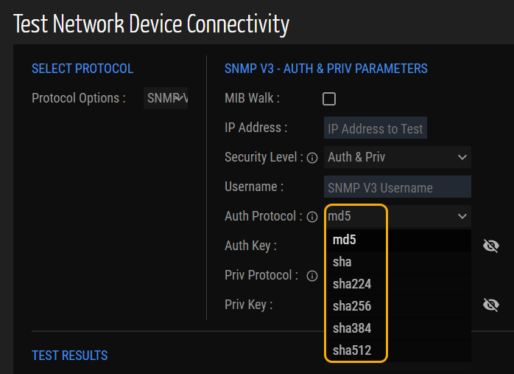Image resolution: width=514 pixels, height=374 pixels.
Task: Click the Auth Protocol info icon
Action: (312, 217)
